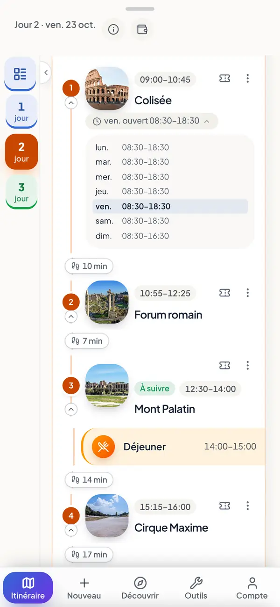280x607 pixels.
Task: Click the sheet drag handle at top
Action: point(140,9)
